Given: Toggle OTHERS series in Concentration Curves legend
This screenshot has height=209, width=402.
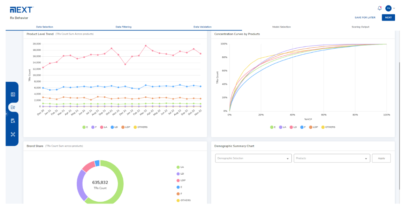Looking at the screenshot, I should click(x=328, y=127).
